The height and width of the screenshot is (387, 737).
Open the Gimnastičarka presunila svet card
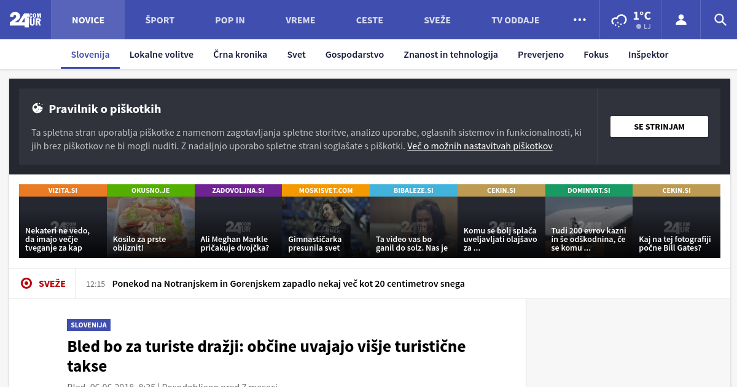coord(326,226)
